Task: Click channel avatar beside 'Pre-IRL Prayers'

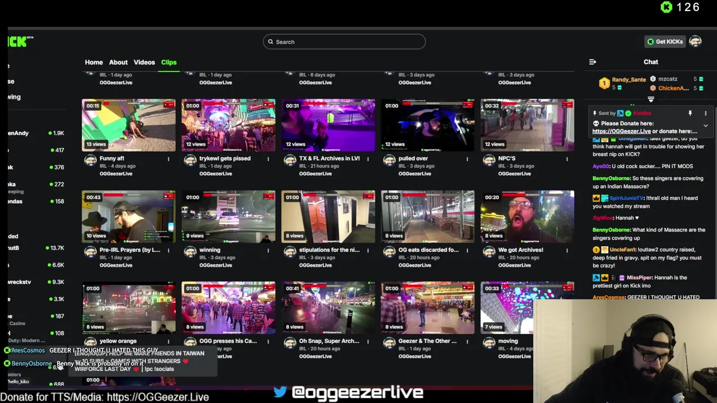Action: tap(90, 252)
